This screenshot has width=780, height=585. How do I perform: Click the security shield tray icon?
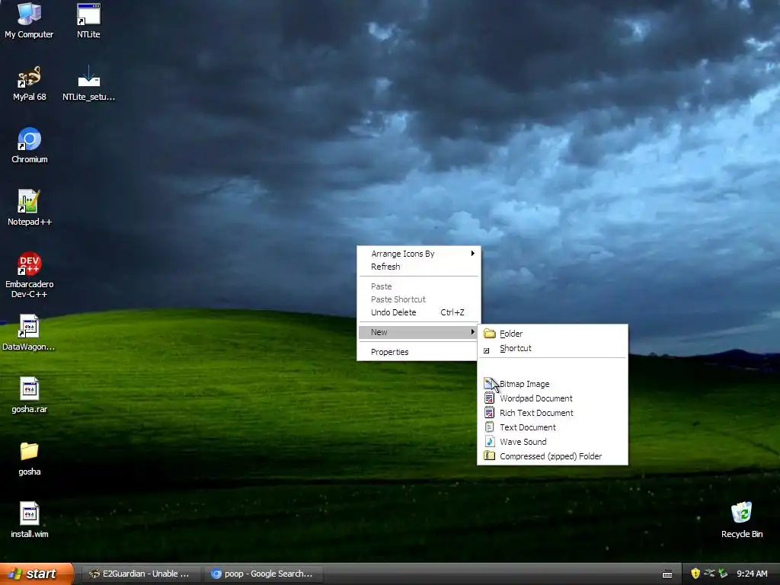695,574
